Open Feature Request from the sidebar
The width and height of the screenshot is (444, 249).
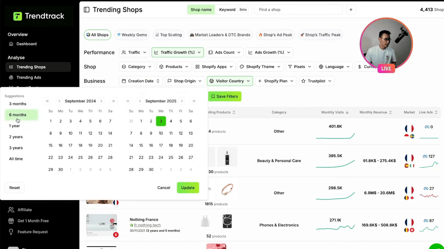click(33, 232)
